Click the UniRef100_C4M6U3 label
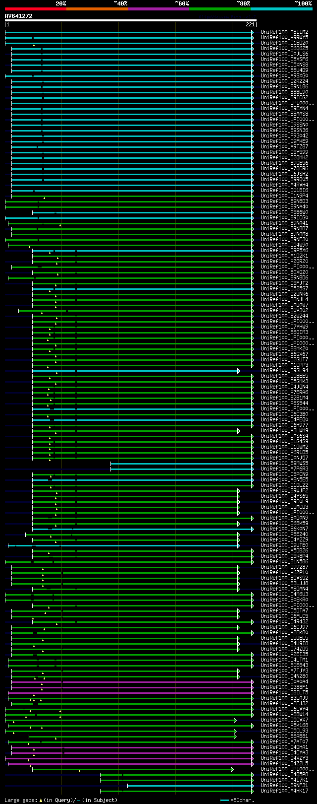This screenshot has width=317, height=804. click(284, 594)
